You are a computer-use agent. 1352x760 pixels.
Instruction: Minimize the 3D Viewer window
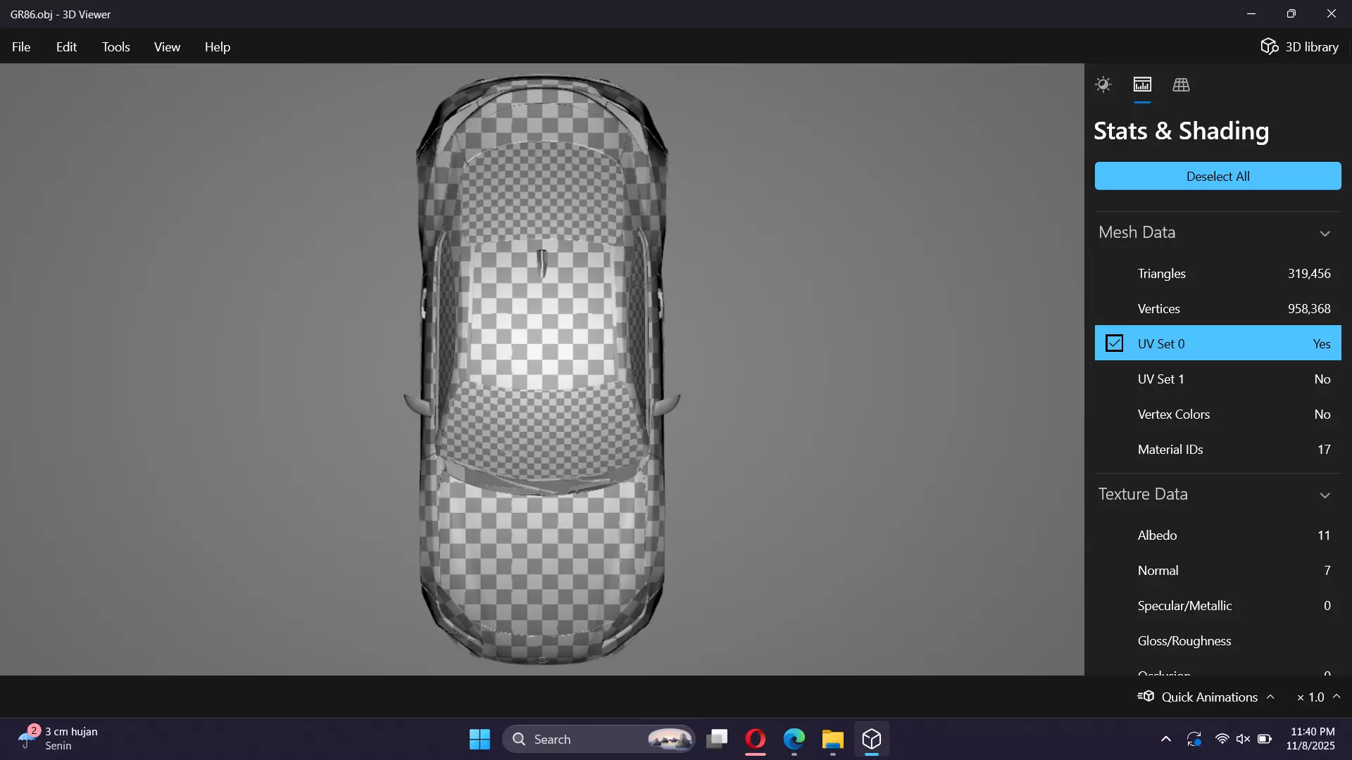coord(1251,14)
